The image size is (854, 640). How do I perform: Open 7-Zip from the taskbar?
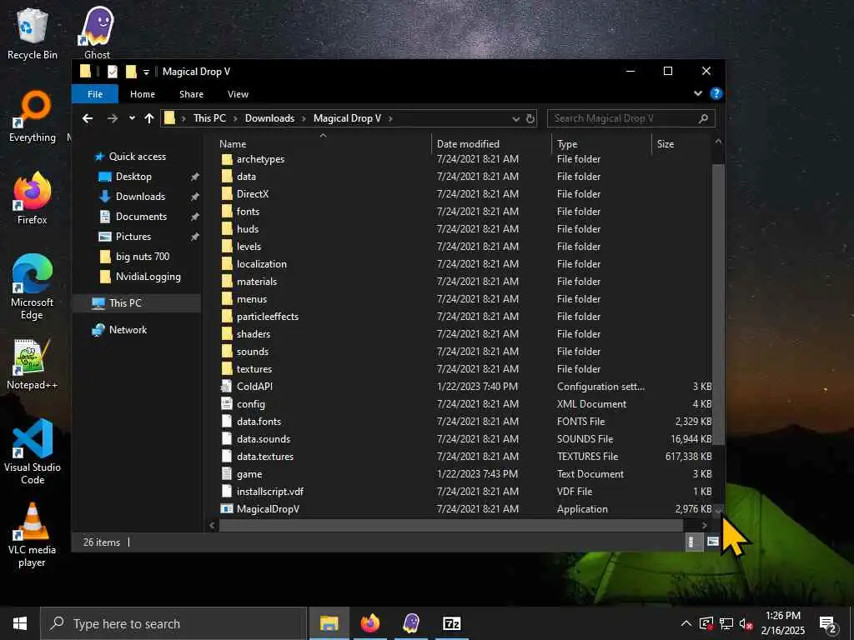451,623
